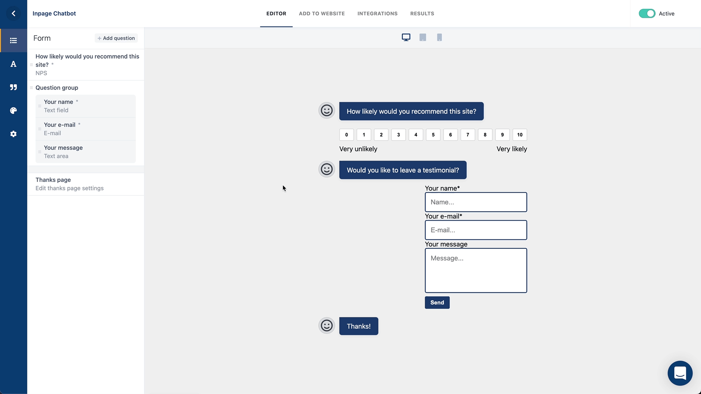This screenshot has height=394, width=701.
Task: Select NPS score 4
Action: pos(416,135)
